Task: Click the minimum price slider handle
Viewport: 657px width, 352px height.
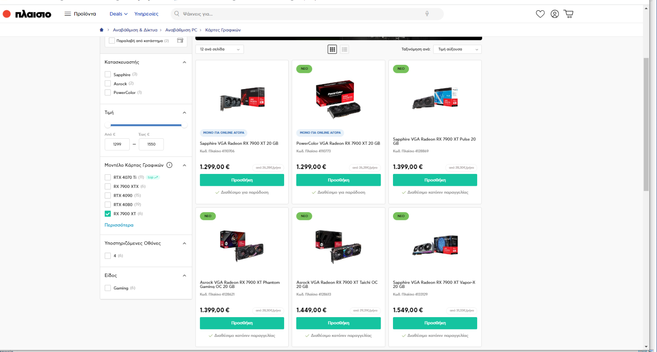Action: 108,125
